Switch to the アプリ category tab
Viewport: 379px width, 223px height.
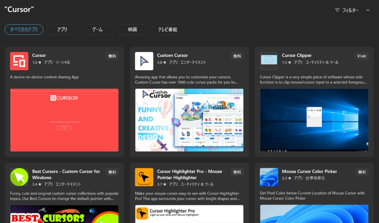coord(62,30)
